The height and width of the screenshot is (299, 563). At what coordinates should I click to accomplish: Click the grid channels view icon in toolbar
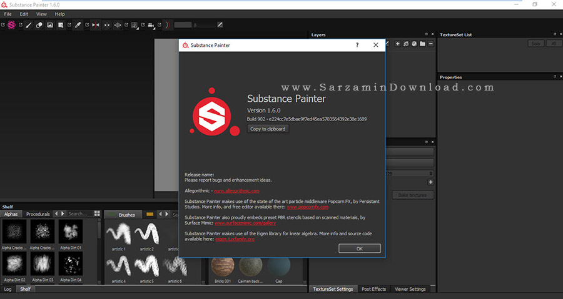click(x=134, y=25)
